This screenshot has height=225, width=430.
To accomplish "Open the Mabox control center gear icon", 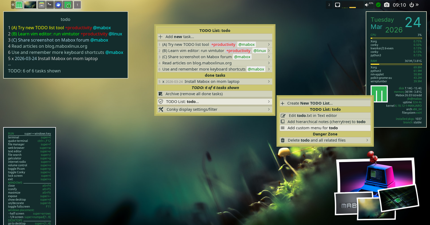I will coord(68,5).
